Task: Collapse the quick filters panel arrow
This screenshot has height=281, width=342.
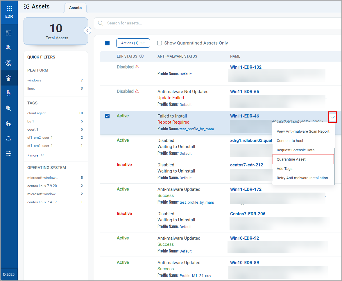Action: 87,31
